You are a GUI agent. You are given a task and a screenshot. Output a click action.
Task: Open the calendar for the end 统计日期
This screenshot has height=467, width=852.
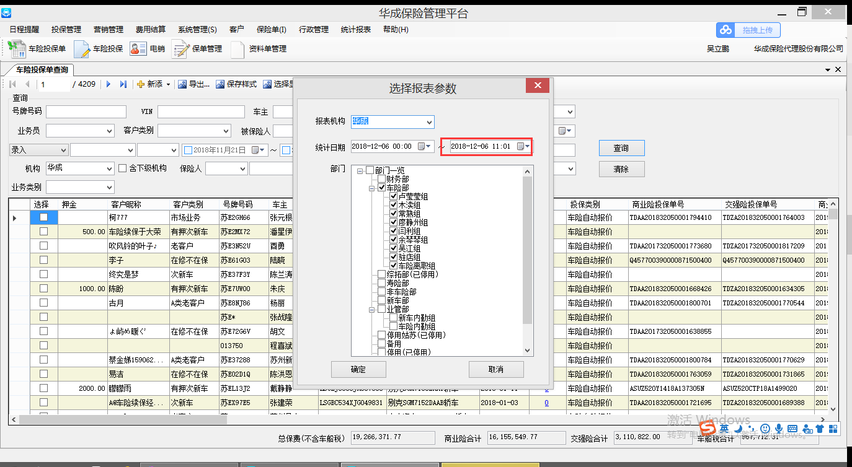click(523, 147)
